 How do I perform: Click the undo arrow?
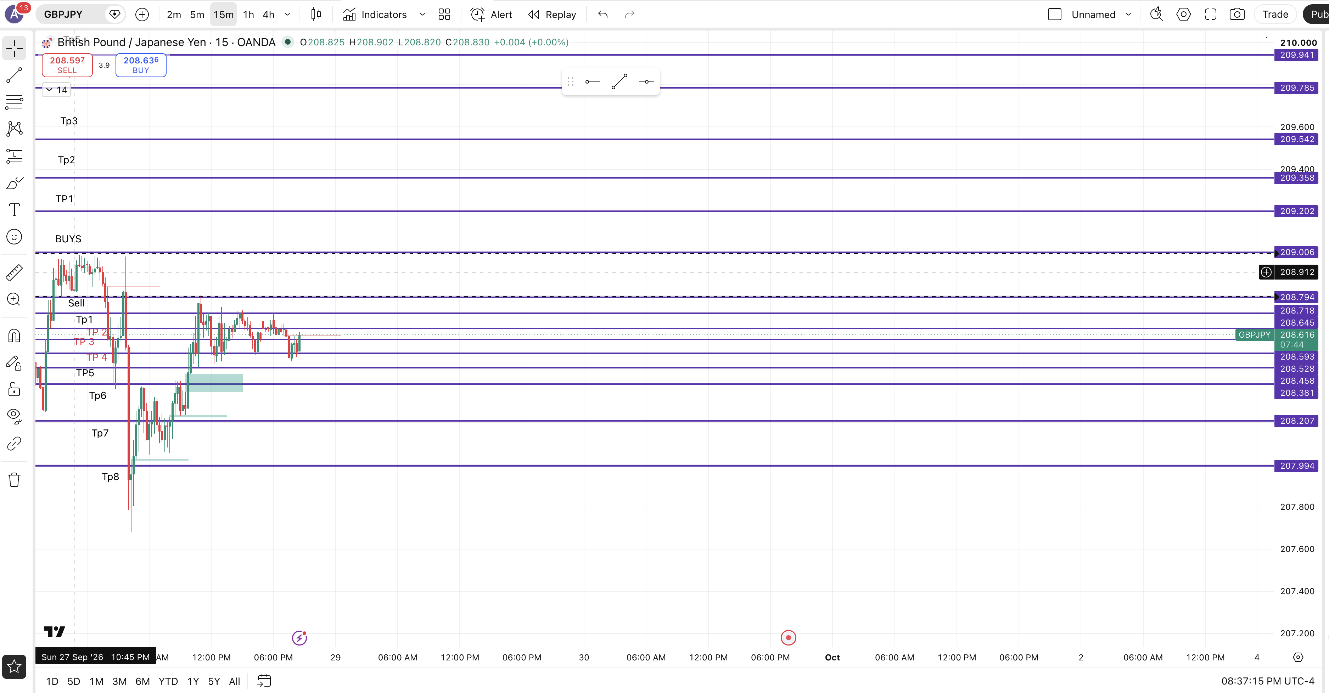602,15
